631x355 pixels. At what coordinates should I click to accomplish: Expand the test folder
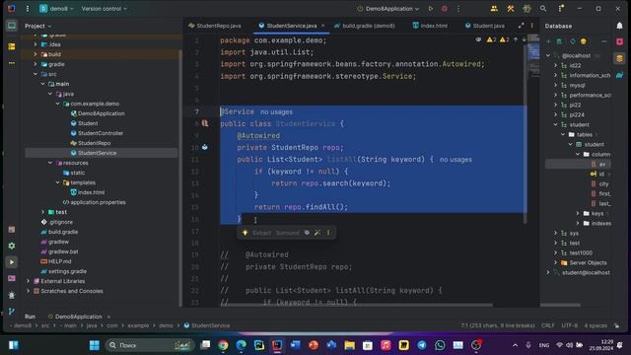click(43, 212)
